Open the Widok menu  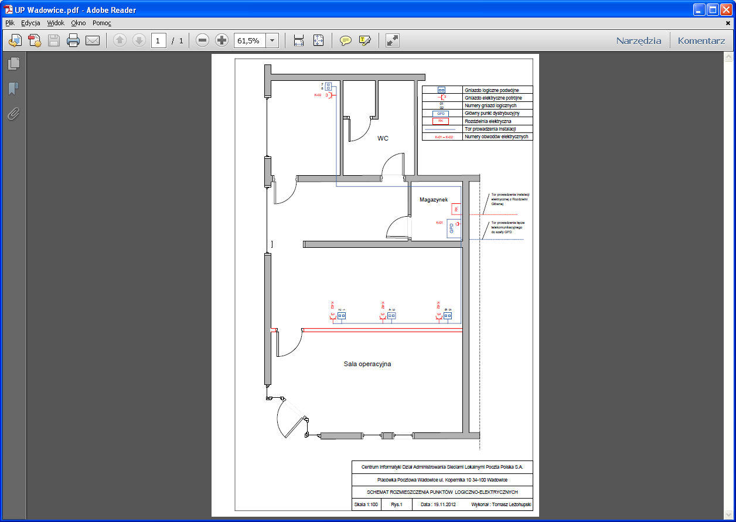56,23
